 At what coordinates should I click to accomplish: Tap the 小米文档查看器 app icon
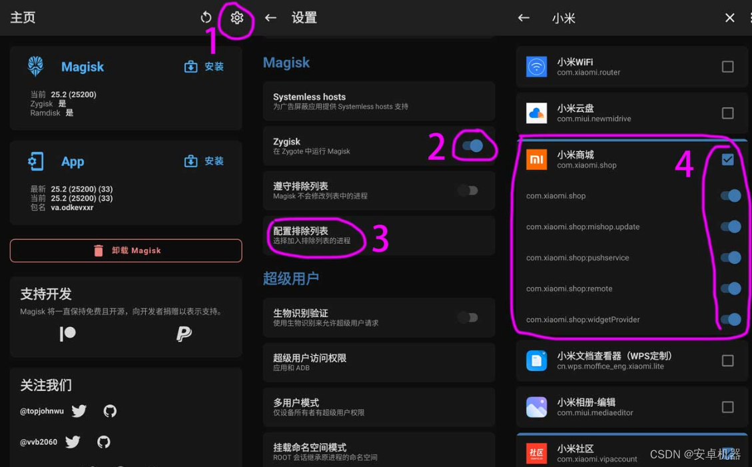[x=536, y=360]
